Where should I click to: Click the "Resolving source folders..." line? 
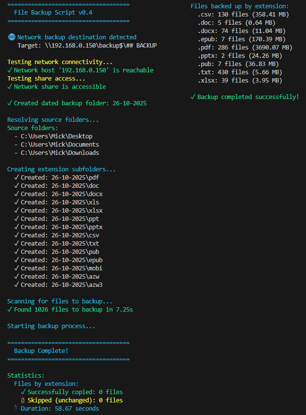53,119
